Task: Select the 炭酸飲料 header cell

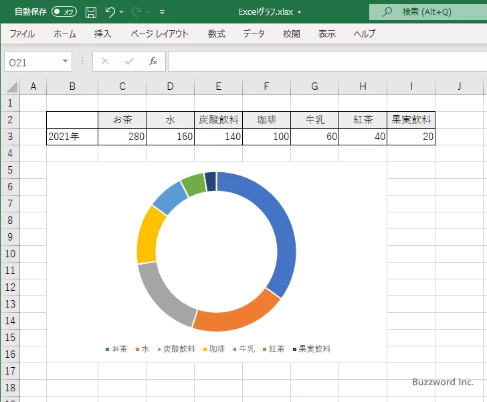Action: click(x=218, y=119)
